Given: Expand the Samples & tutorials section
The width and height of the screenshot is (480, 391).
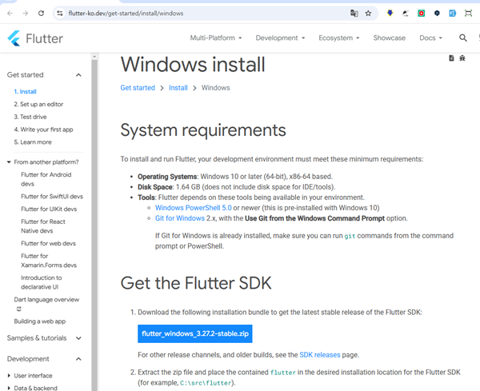Looking at the screenshot, I should coord(78,338).
